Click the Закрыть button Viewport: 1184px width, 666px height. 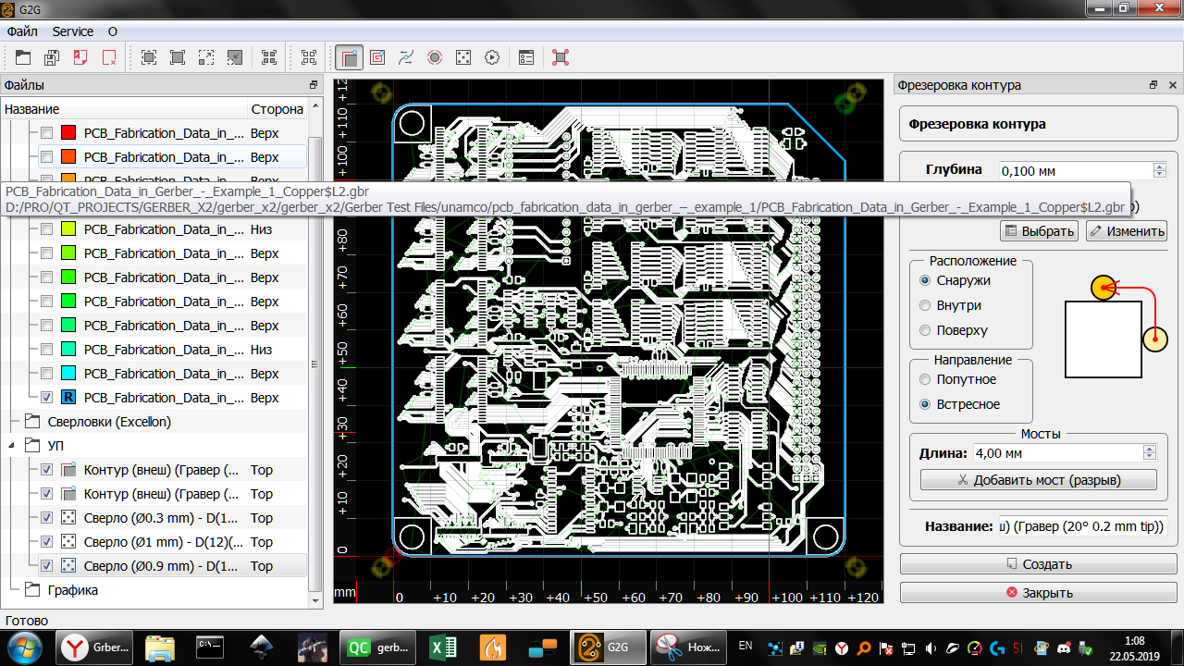(x=1038, y=593)
